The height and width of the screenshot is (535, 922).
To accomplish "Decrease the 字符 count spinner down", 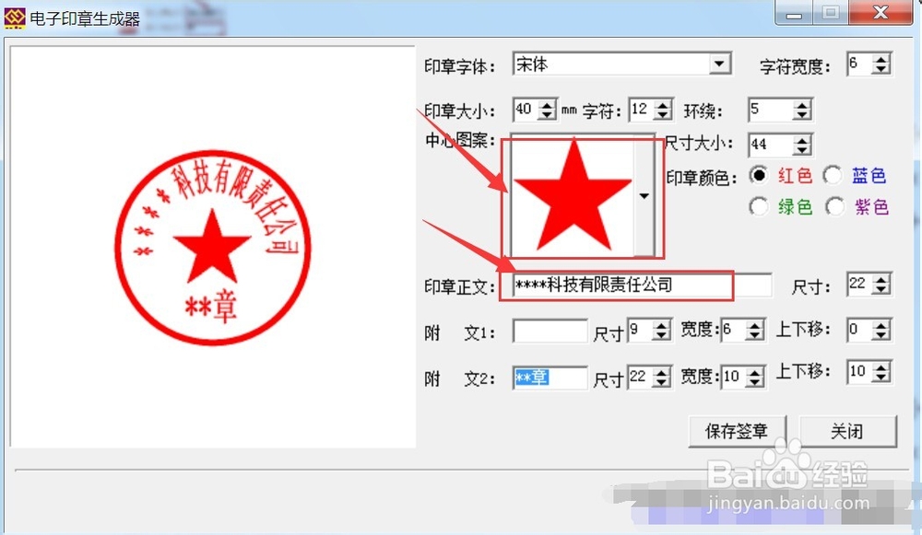I will 663,114.
